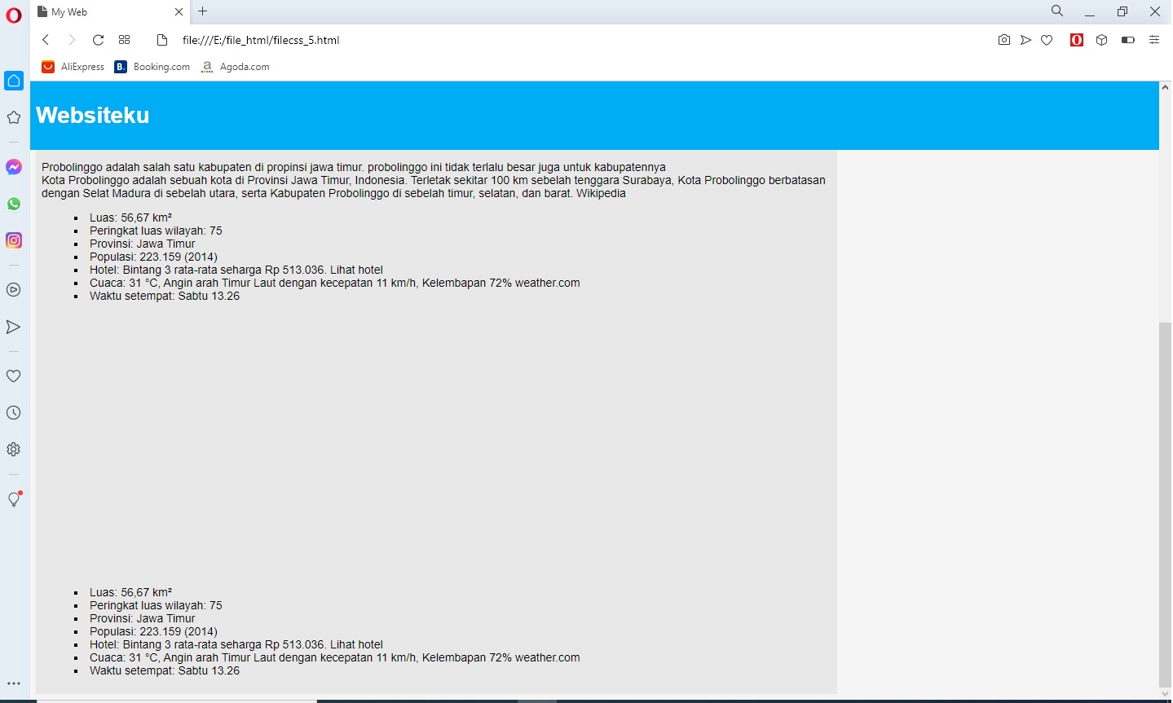This screenshot has height=703, width=1173.
Task: Open Opera Settings with the gear icon
Action: [13, 449]
